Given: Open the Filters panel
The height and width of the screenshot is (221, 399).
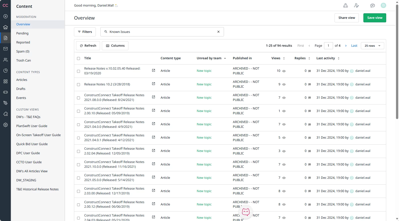Looking at the screenshot, I should pos(85,32).
